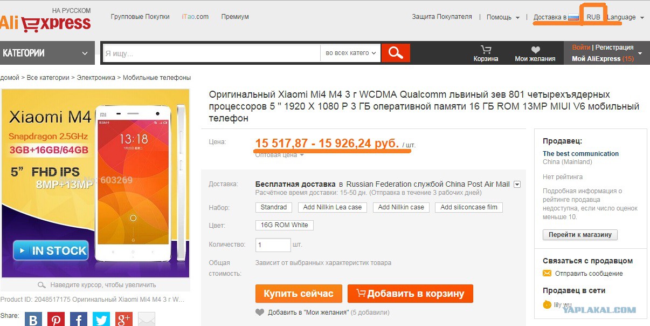
Task: Share via Pinterest icon
Action: point(56,320)
